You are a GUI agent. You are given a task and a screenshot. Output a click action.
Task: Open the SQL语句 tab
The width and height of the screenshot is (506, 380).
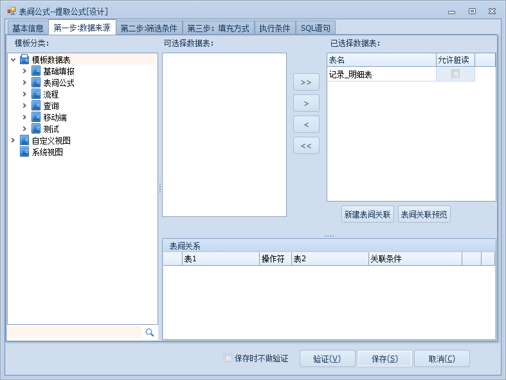316,28
